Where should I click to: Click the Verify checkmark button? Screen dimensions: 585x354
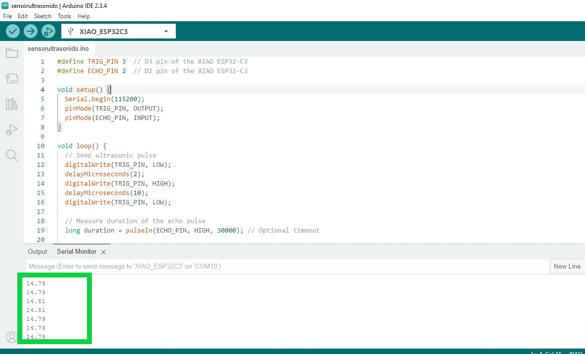13,31
